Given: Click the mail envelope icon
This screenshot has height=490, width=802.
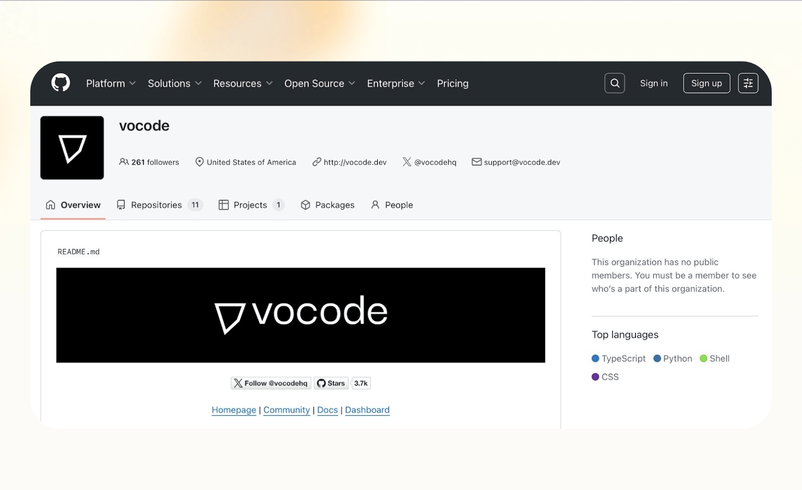Looking at the screenshot, I should tap(476, 162).
